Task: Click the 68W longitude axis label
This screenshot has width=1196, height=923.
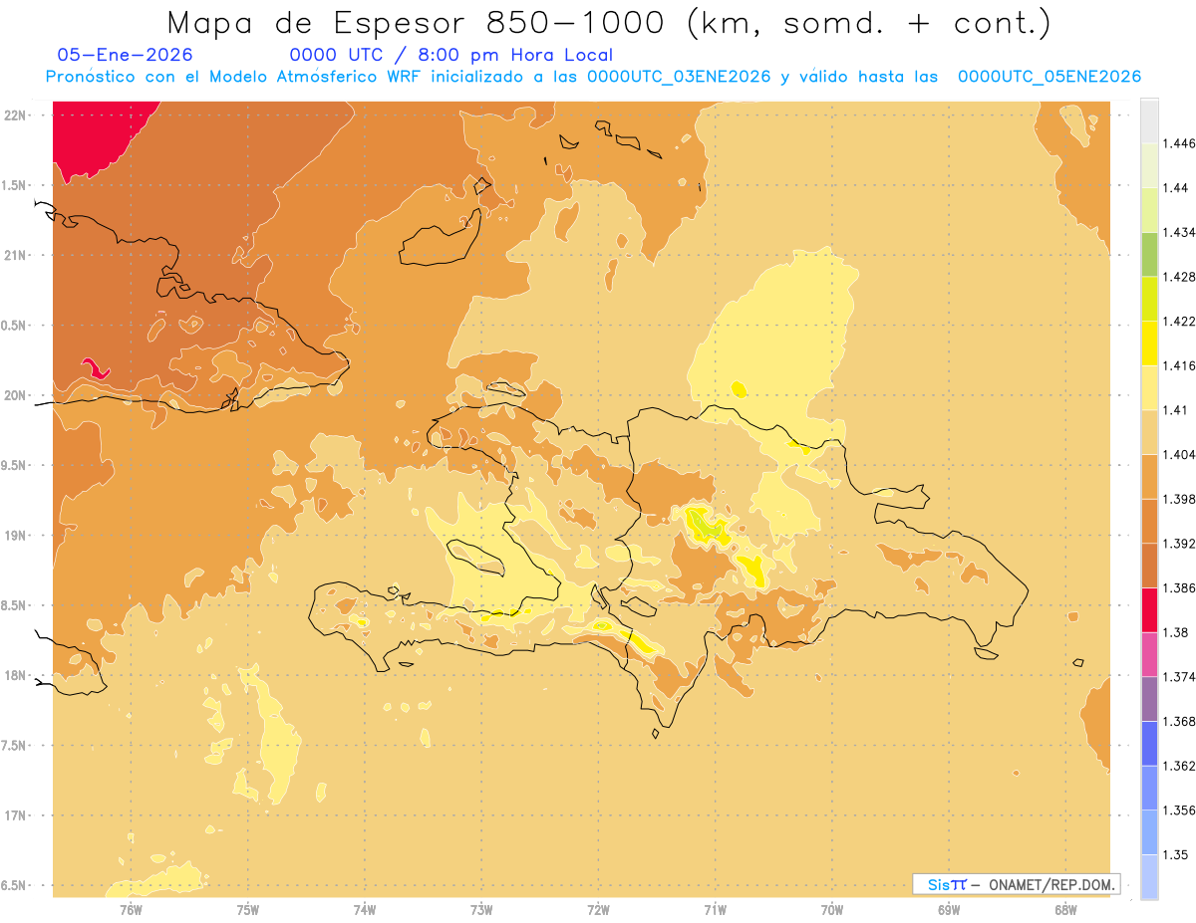Action: (1065, 909)
